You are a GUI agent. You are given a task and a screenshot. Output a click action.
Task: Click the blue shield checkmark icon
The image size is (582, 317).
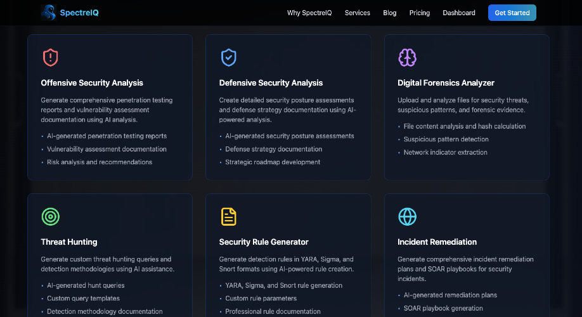[229, 58]
